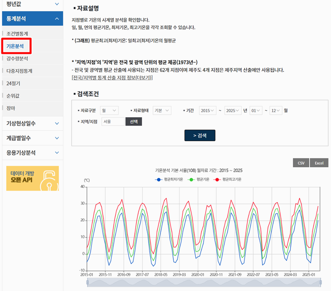This screenshot has height=291, width=331.
Task: Open the start year dropdown 2015
Action: pos(208,111)
